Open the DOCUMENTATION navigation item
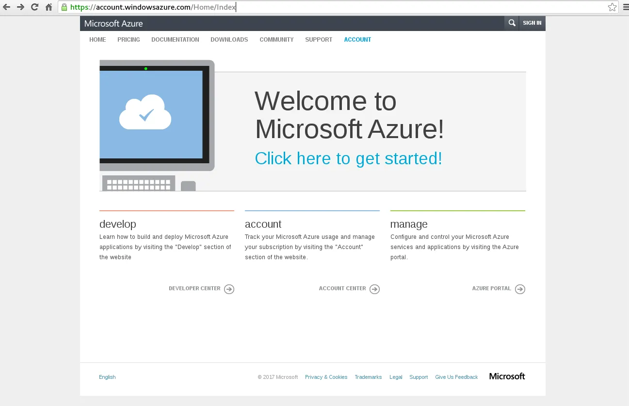 [x=175, y=40]
